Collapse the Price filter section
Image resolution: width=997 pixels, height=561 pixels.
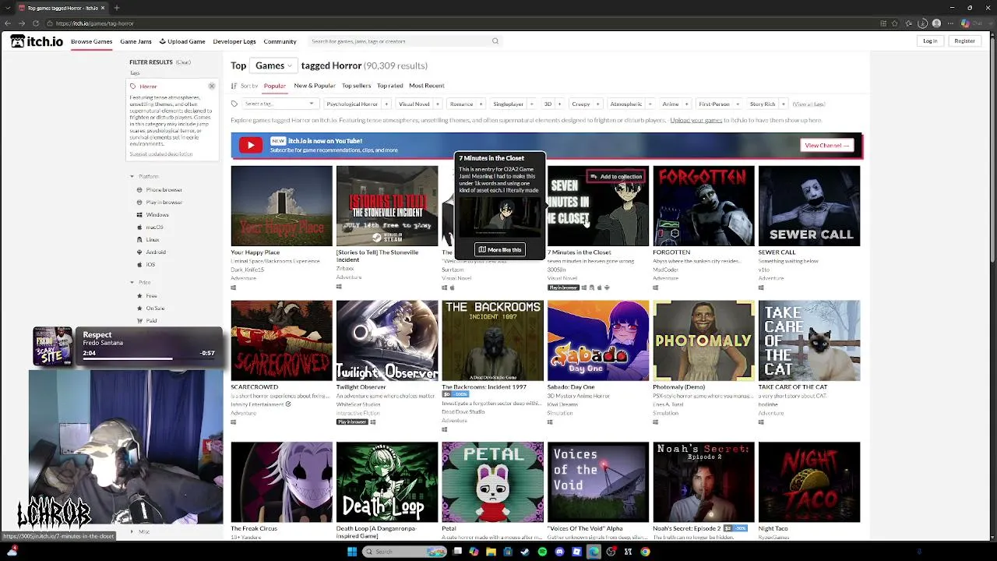tap(141, 282)
